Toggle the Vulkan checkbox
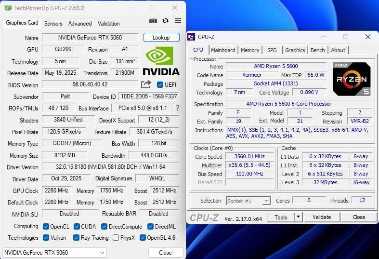Screen dimensions: 379x259 point(46,238)
